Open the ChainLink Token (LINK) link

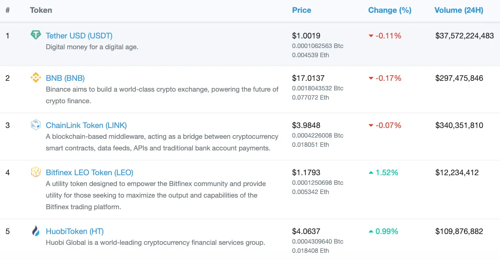point(86,125)
